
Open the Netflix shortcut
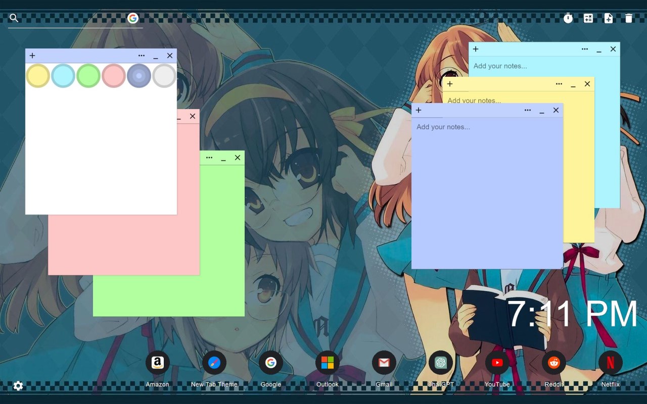(x=610, y=363)
